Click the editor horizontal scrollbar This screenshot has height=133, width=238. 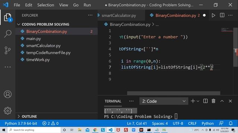174,93
